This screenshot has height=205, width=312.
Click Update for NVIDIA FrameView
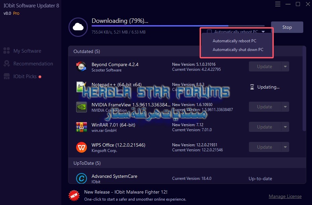[265, 107]
